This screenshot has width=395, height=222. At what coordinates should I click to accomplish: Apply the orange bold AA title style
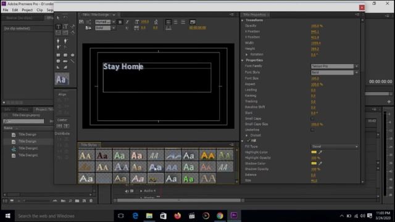(207, 155)
